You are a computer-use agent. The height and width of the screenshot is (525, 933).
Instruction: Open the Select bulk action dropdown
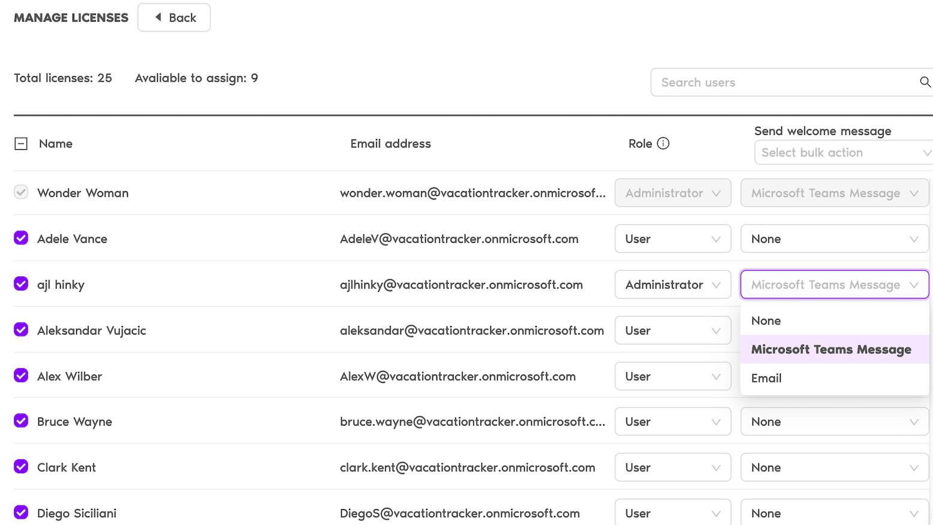(x=844, y=152)
